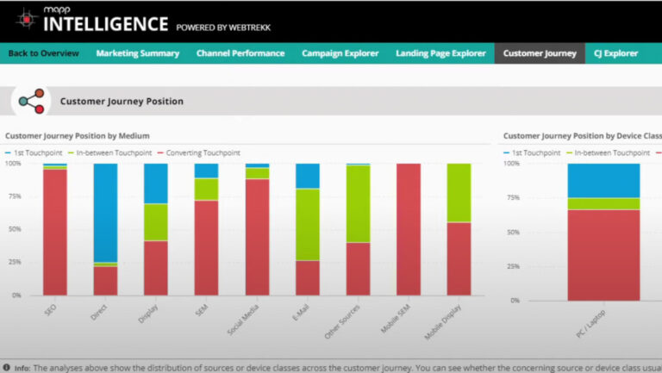Select the Customer Journey tab

(x=540, y=53)
